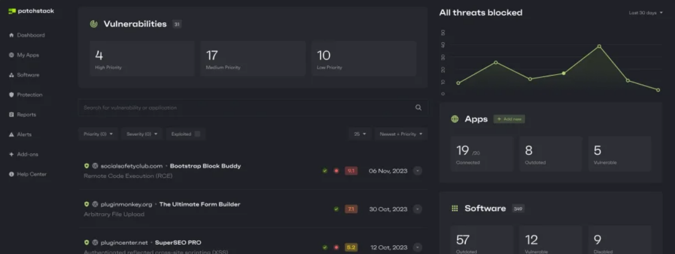Click the 5 Vulnerable apps card

[620, 154]
